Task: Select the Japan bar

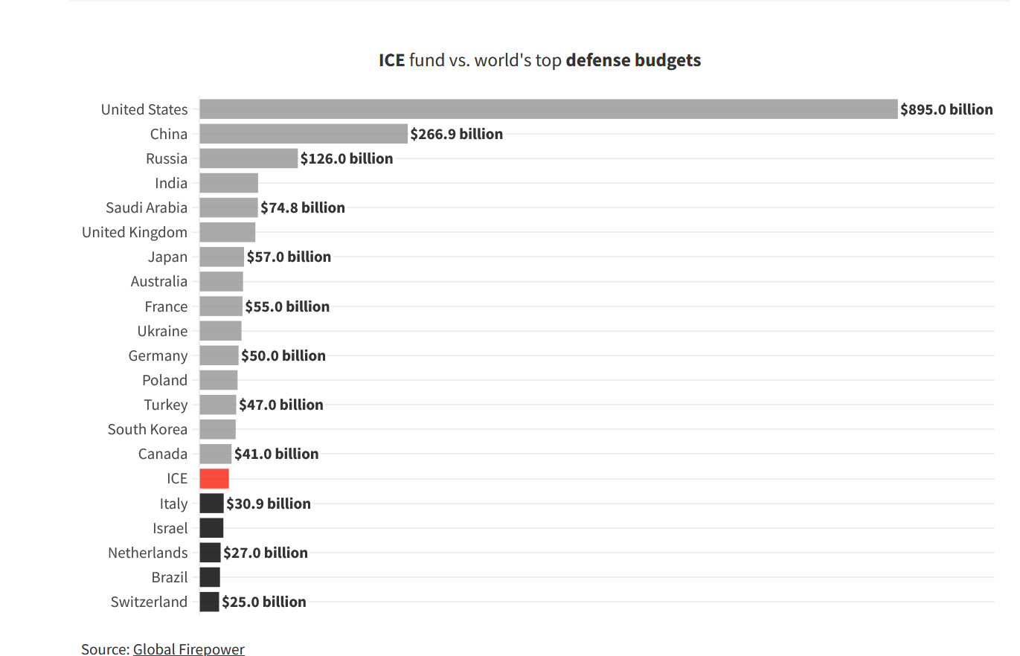Action: tap(222, 257)
